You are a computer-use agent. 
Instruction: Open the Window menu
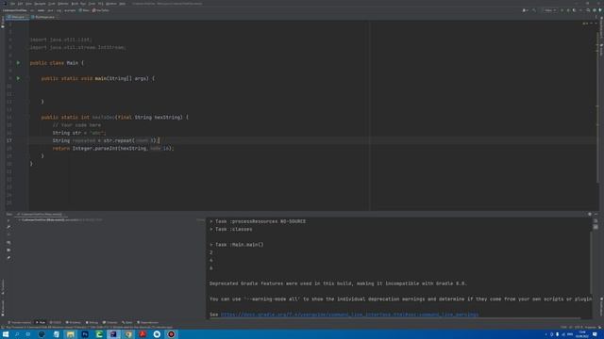[x=111, y=4]
